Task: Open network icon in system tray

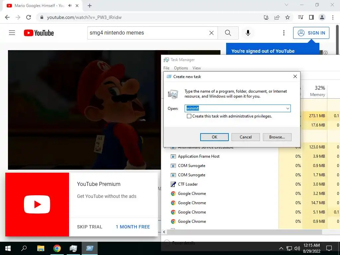Action: tap(289, 248)
